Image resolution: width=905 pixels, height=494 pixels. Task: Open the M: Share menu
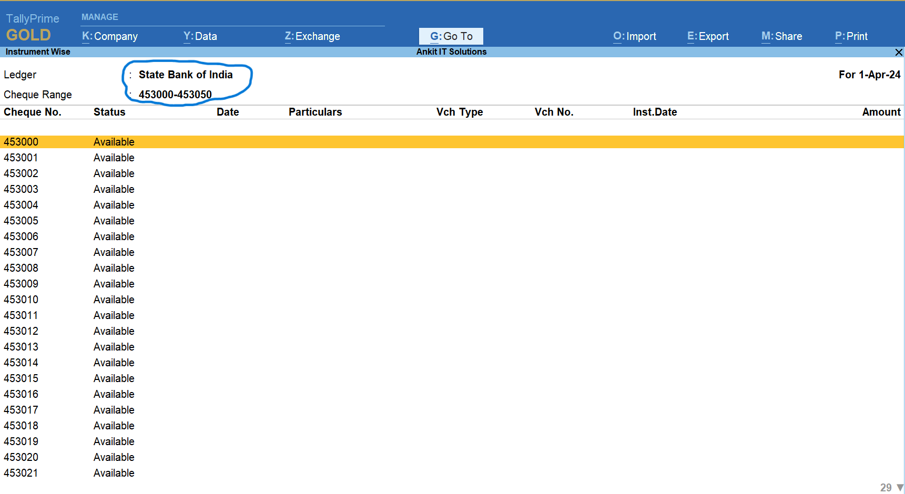pyautogui.click(x=781, y=36)
